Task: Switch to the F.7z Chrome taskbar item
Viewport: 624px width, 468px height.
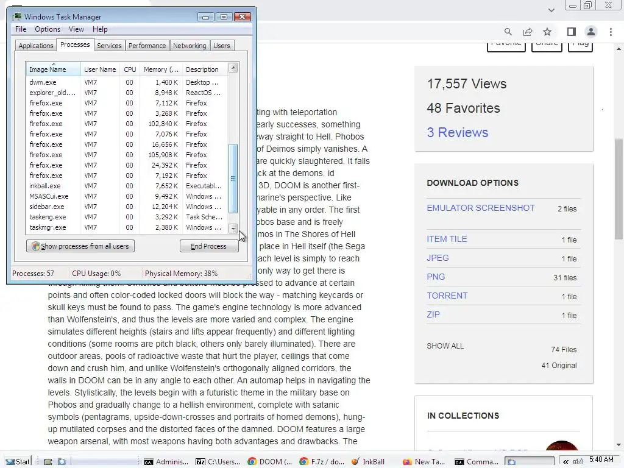Action: click(x=322, y=462)
